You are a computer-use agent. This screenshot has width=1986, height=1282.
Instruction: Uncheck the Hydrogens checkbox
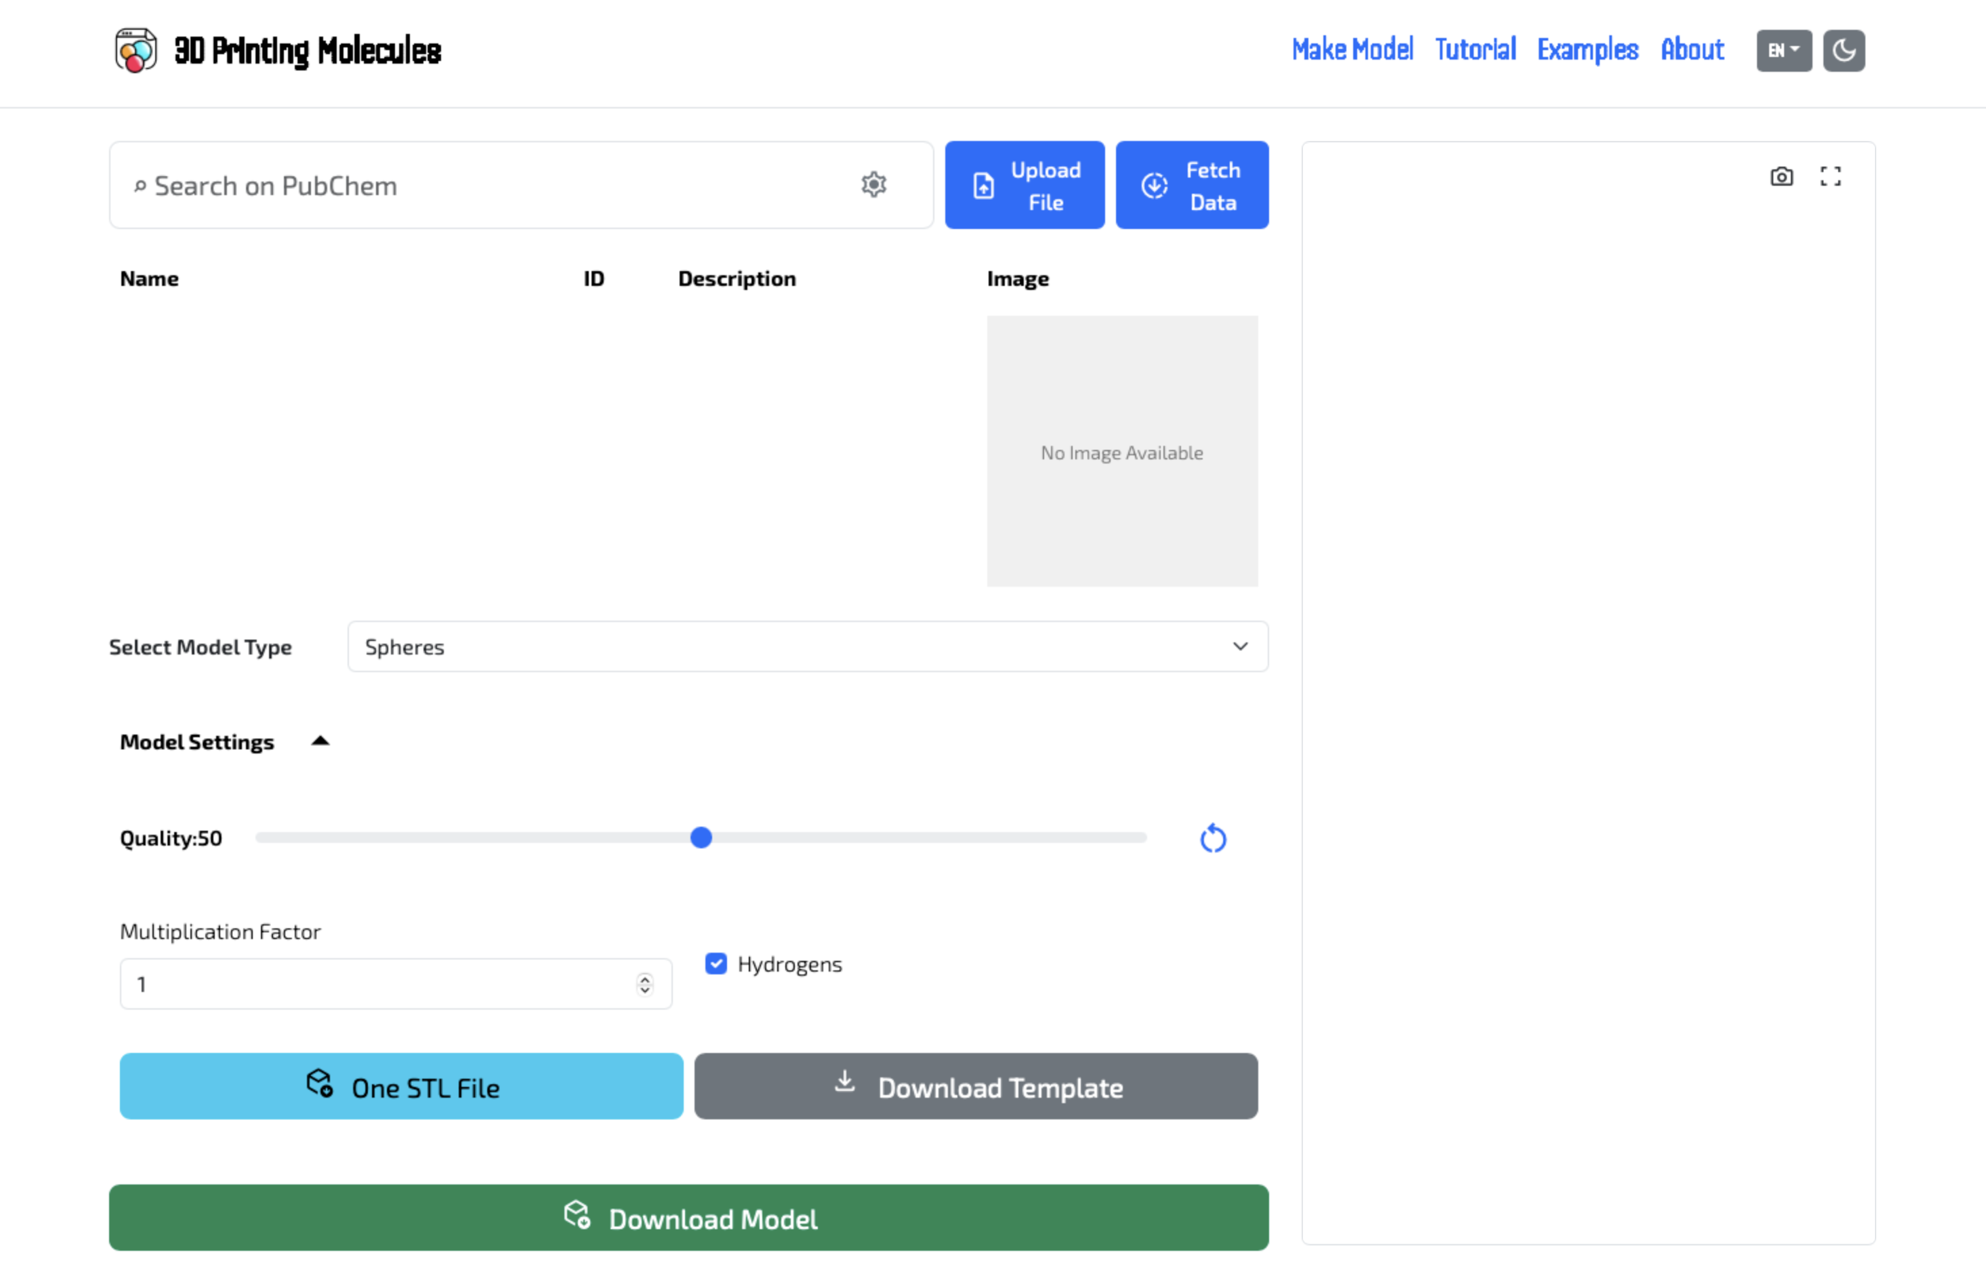[716, 963]
